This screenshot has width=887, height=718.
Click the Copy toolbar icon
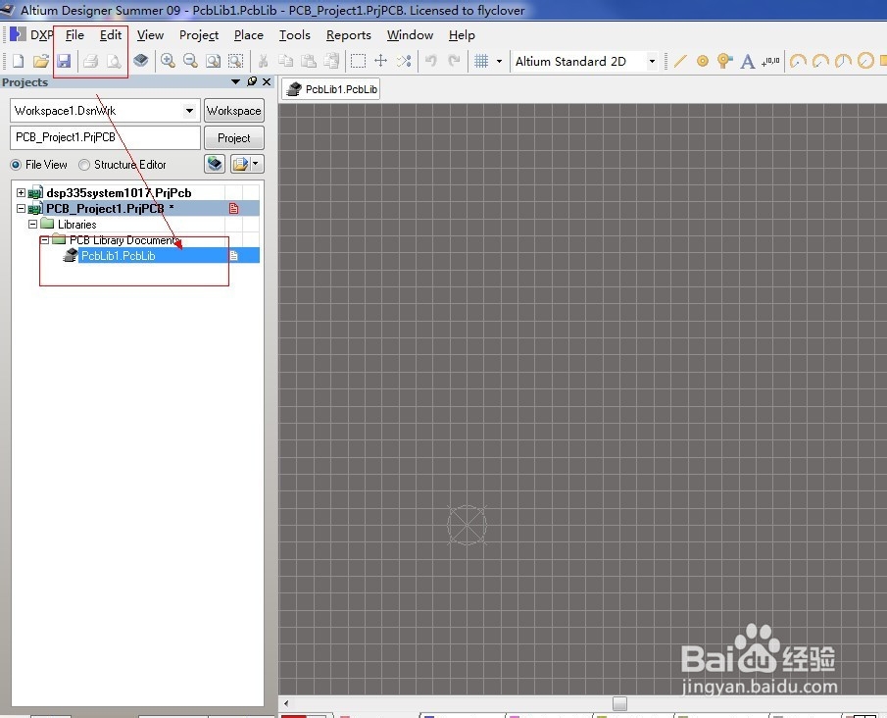[x=286, y=61]
